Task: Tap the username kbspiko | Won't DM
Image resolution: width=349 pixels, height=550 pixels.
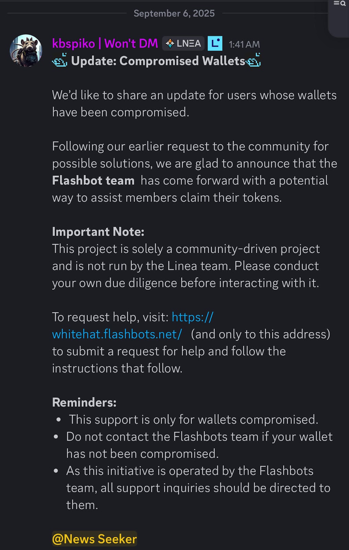Action: pyautogui.click(x=105, y=44)
